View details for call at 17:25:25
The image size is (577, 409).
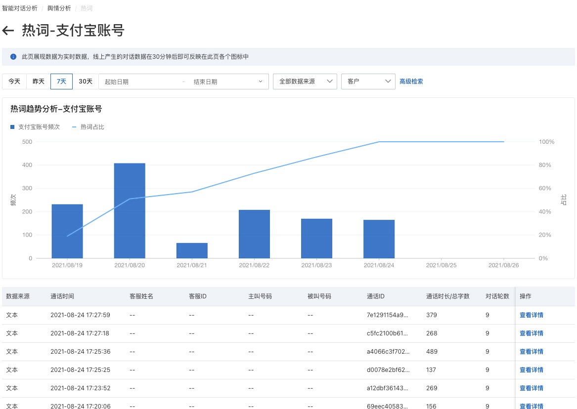(531, 369)
